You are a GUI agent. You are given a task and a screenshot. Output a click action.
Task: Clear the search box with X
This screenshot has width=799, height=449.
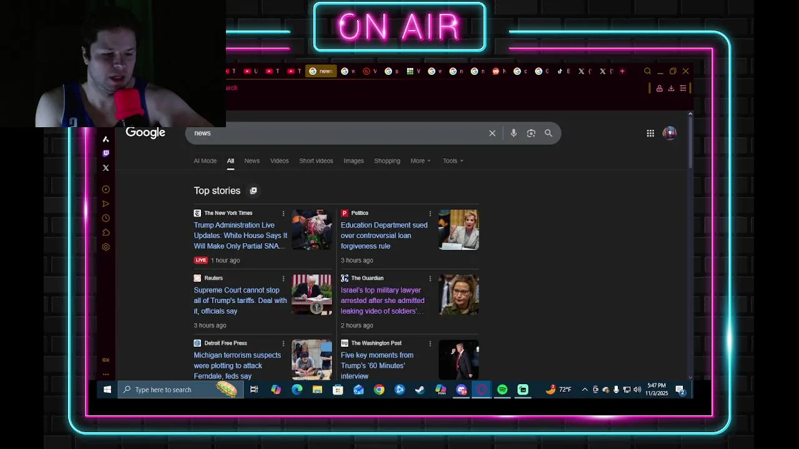492,133
